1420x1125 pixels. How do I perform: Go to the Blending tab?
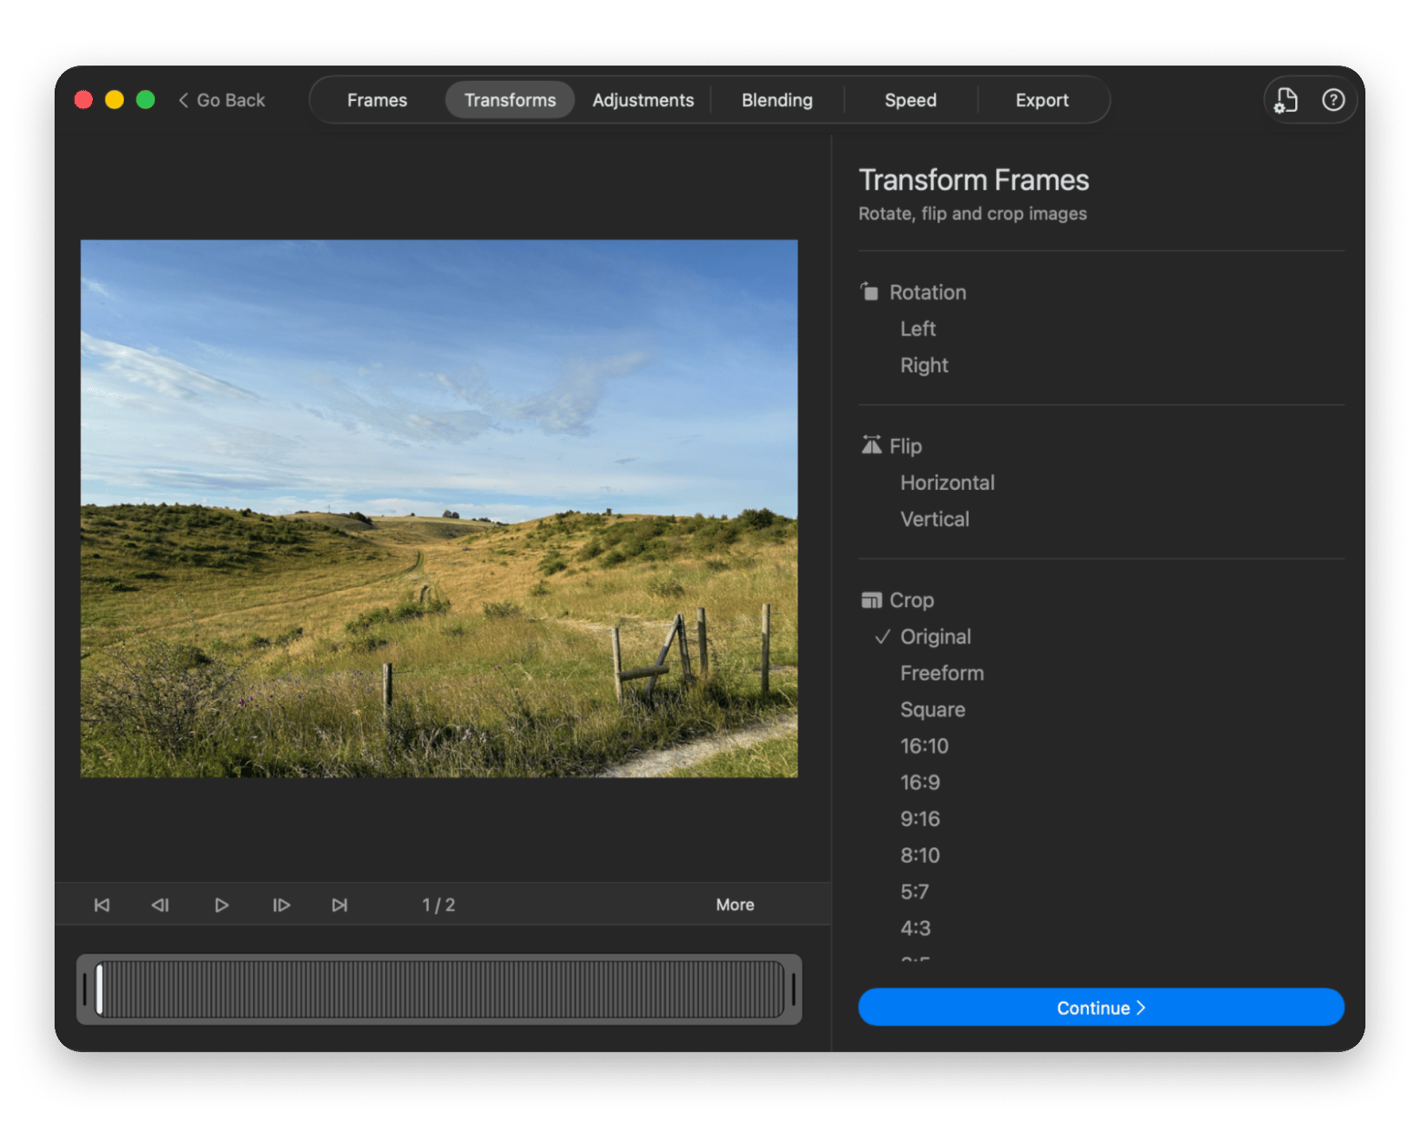776,100
